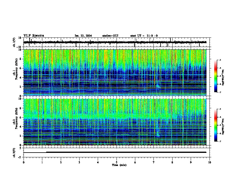Click the ch.2 spectrogram image

[x=115, y=122]
